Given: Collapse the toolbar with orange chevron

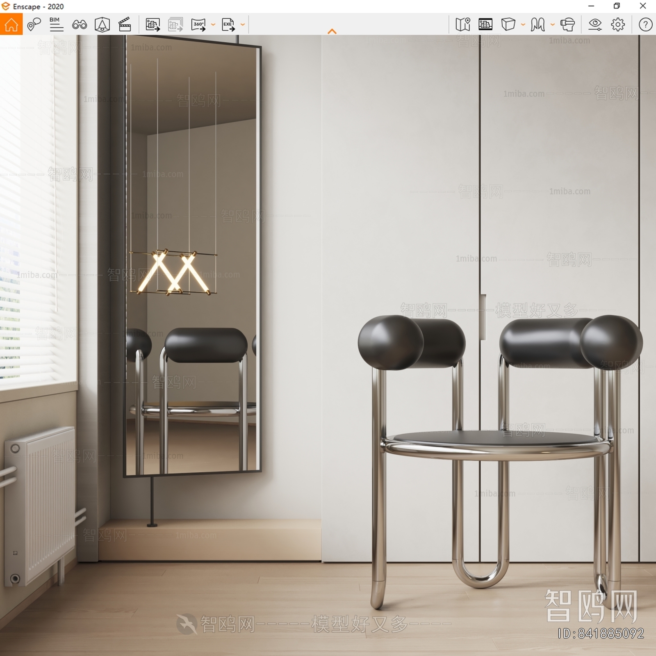Looking at the screenshot, I should 332,31.
